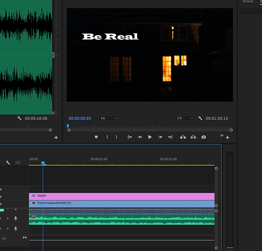
Task: Click the Extract button
Action: pyautogui.click(x=193, y=137)
